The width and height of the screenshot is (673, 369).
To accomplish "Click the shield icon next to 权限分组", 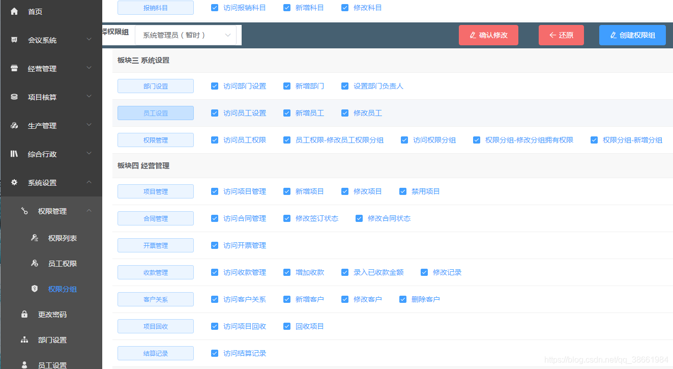I will [34, 289].
